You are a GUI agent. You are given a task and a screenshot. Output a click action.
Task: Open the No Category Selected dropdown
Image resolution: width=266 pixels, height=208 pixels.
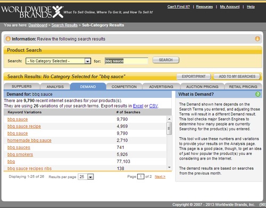[x=58, y=61]
